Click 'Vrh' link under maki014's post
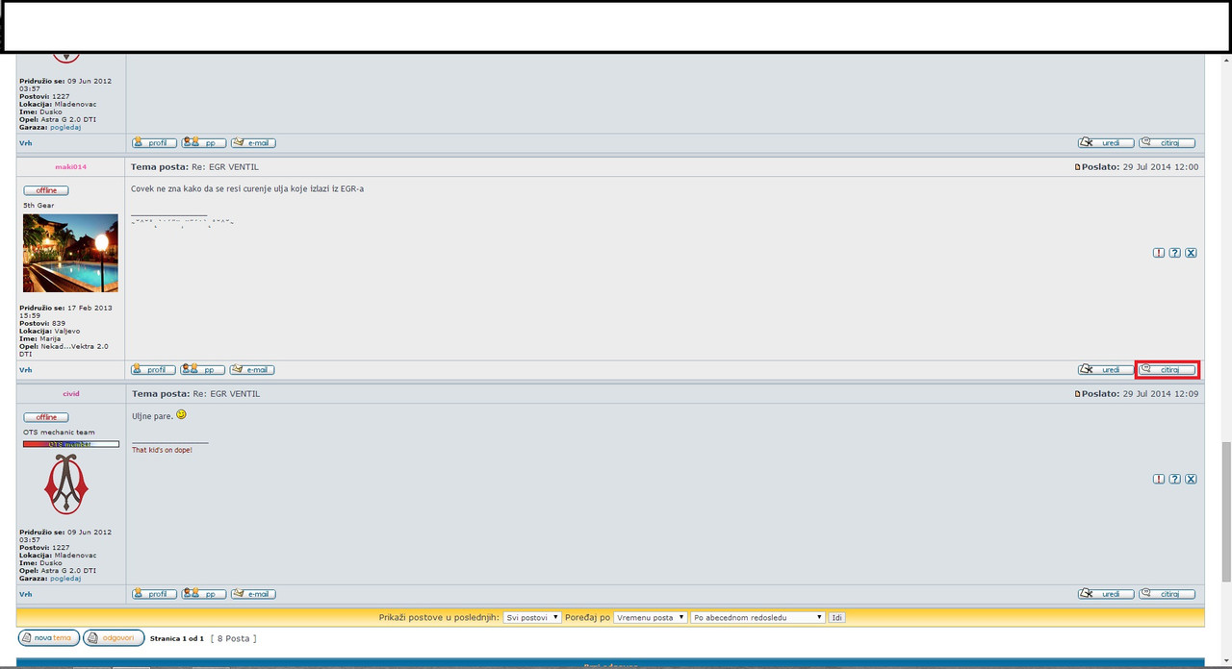 coord(25,370)
